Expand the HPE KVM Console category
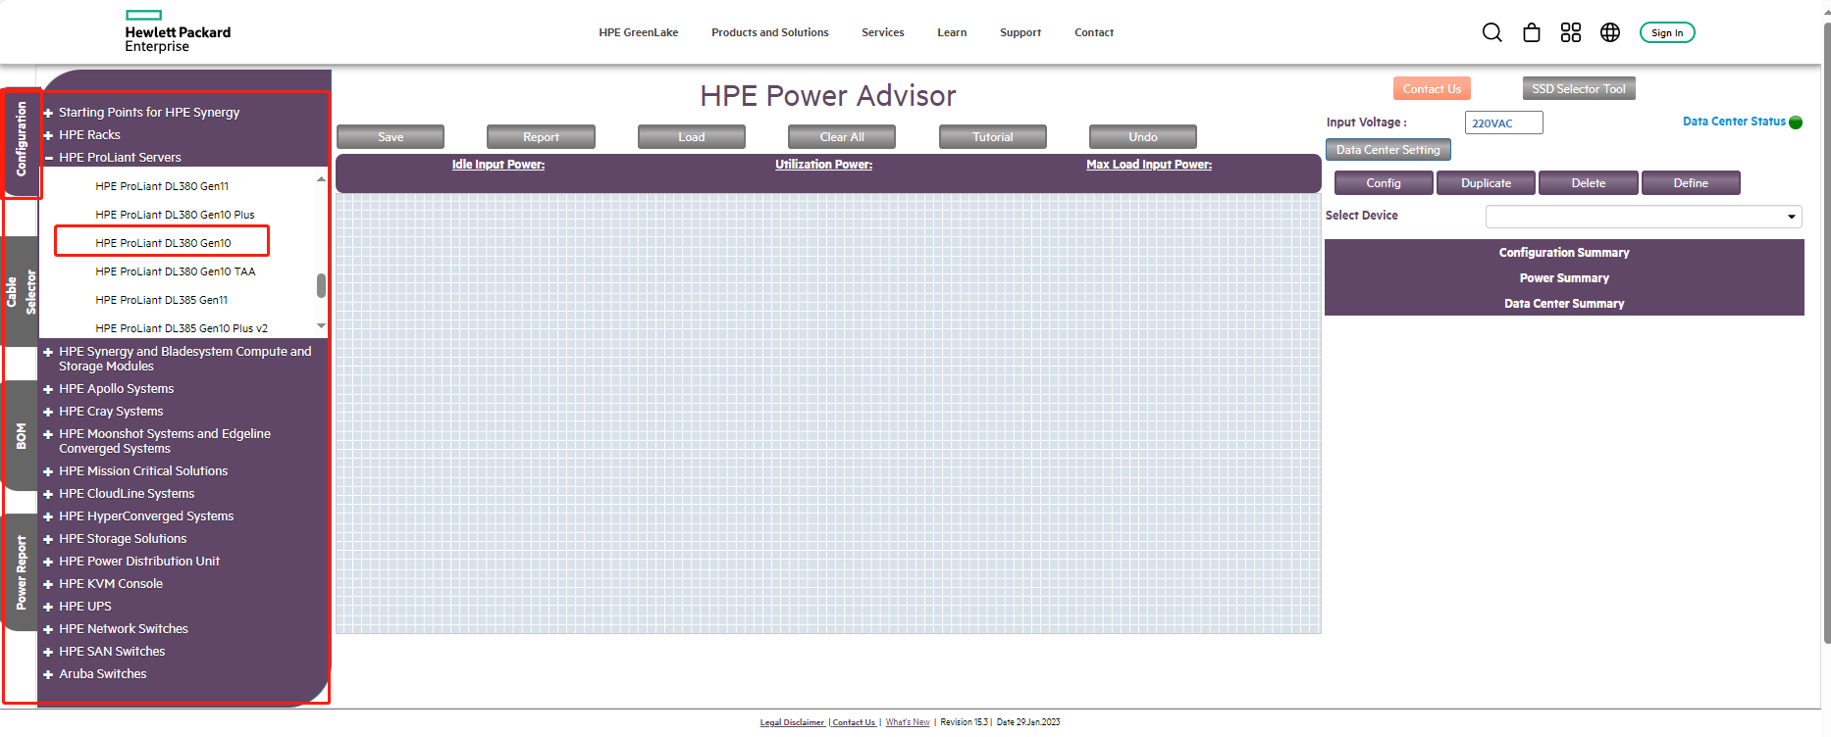 pyautogui.click(x=48, y=584)
